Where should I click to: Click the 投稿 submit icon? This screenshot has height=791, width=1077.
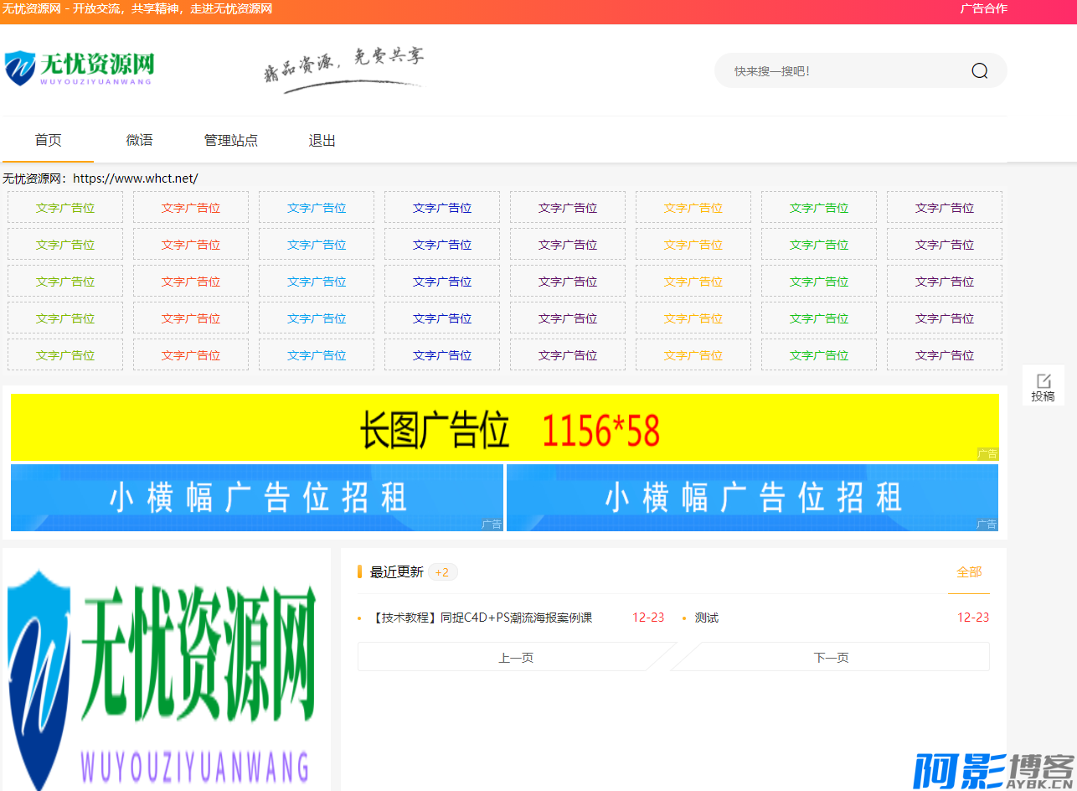tap(1043, 386)
